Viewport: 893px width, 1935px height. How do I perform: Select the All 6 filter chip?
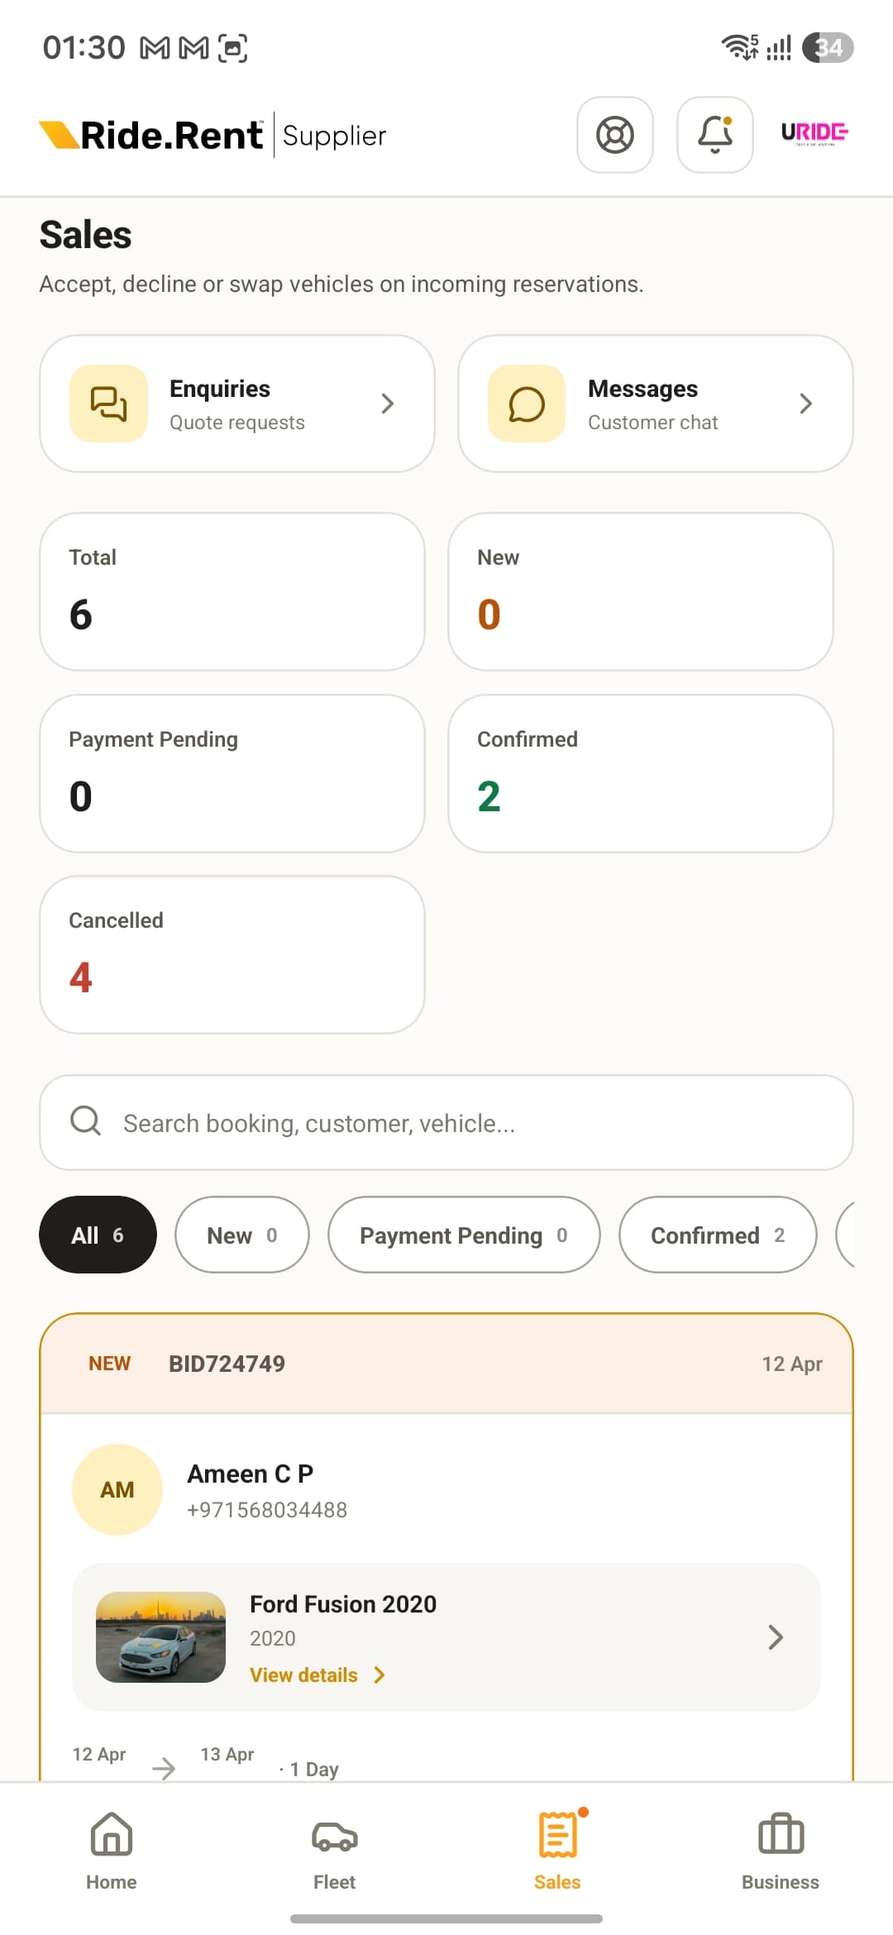98,1235
